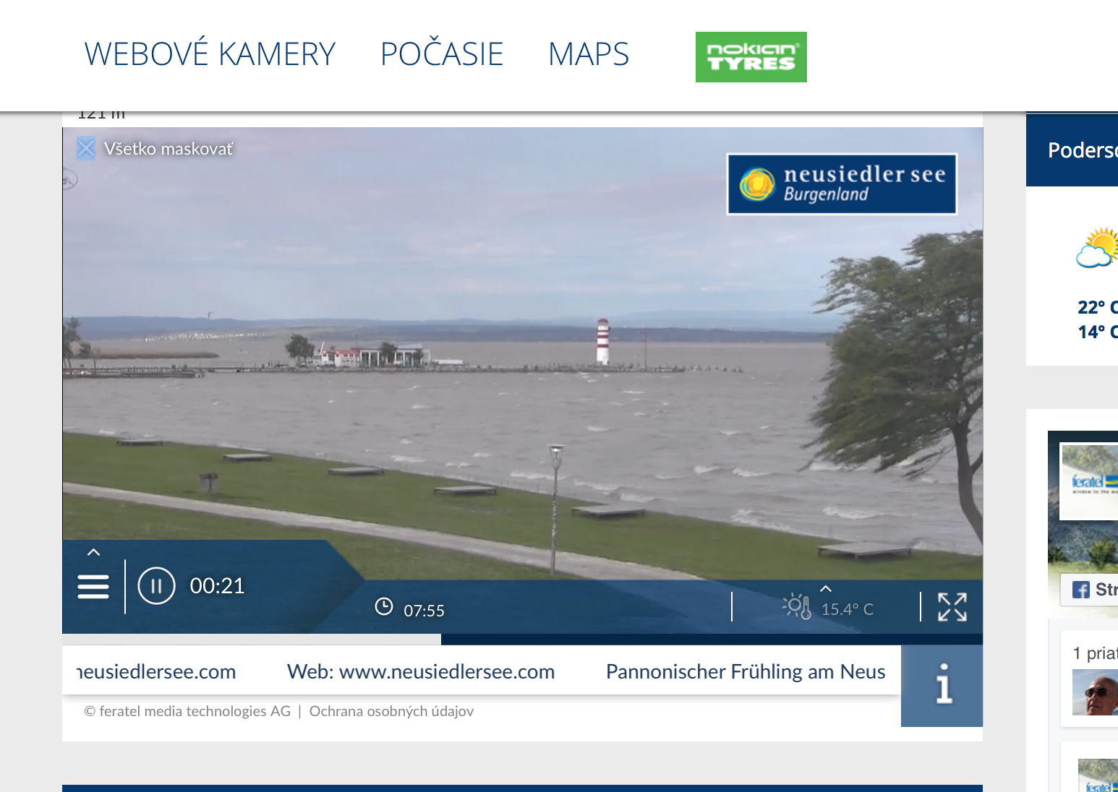This screenshot has width=1118, height=792.
Task: Click the 07:55 recording time
Action: [424, 611]
